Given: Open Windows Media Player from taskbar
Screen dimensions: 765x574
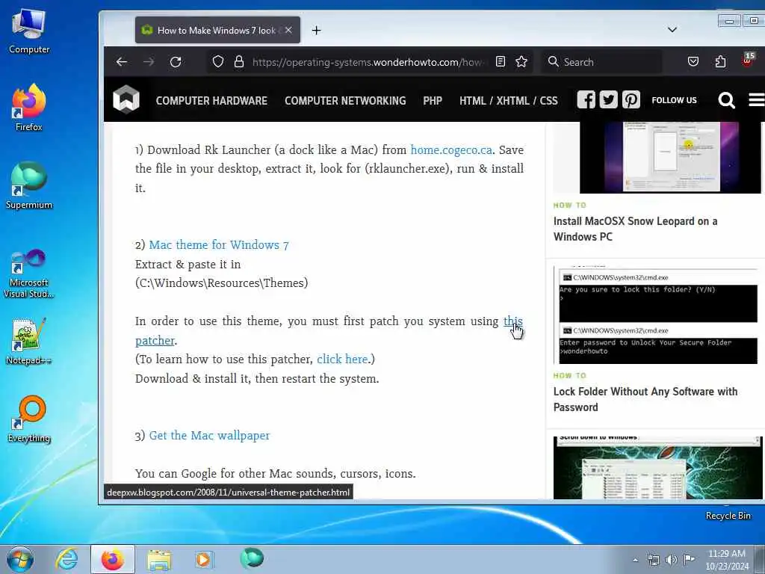Looking at the screenshot, I should click(205, 559).
